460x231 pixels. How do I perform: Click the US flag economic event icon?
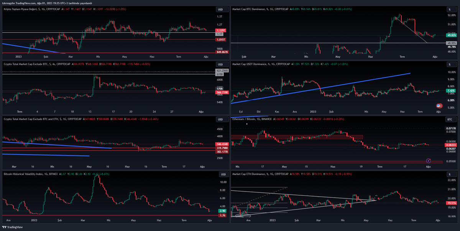pos(439,105)
